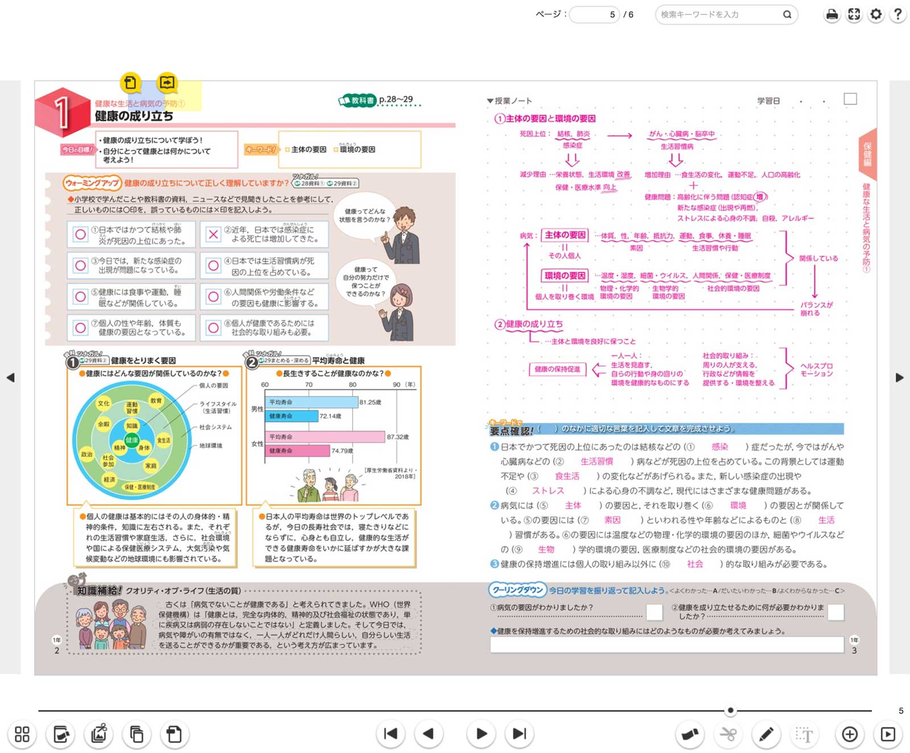The image size is (910, 753).
Task: Click the 保健編 side tab
Action: point(867,153)
